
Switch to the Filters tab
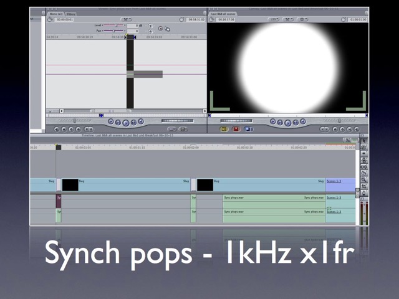[x=71, y=14]
